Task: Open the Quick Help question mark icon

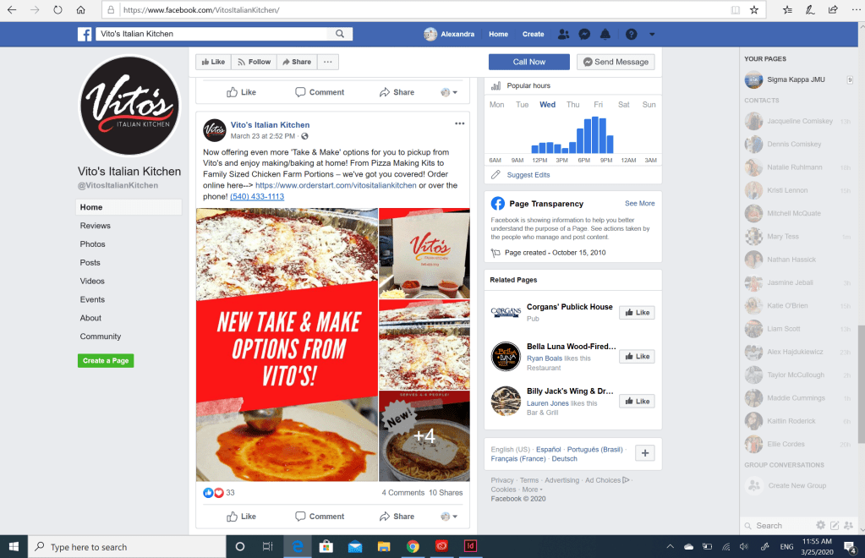Action: click(631, 34)
